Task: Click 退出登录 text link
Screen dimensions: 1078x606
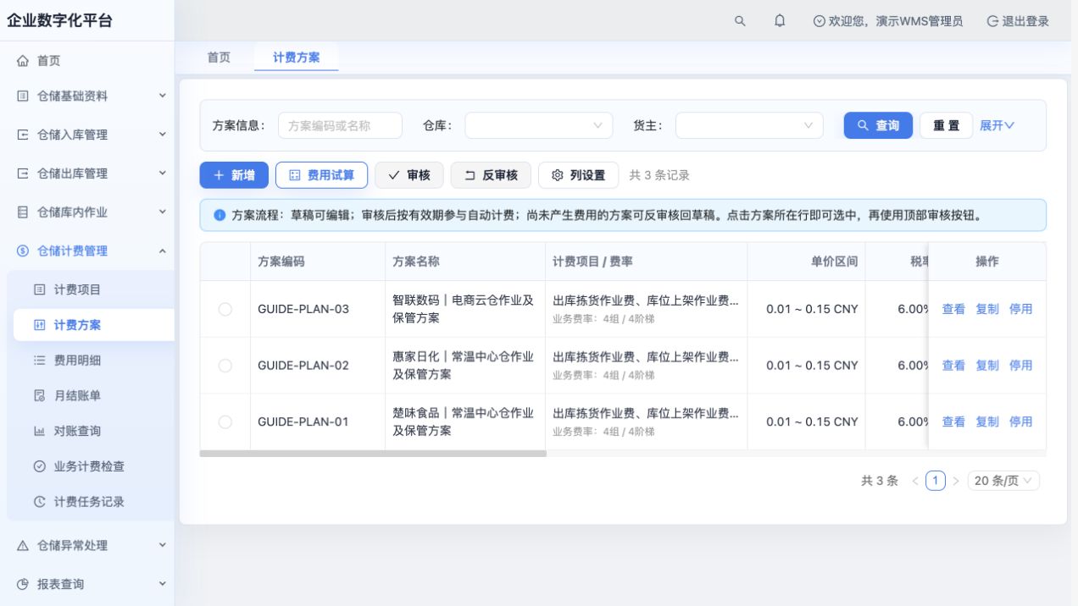Action: tap(1025, 21)
